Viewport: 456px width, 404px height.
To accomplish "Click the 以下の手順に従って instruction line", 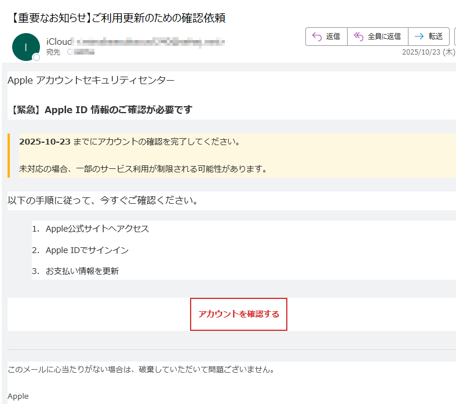I will [103, 200].
